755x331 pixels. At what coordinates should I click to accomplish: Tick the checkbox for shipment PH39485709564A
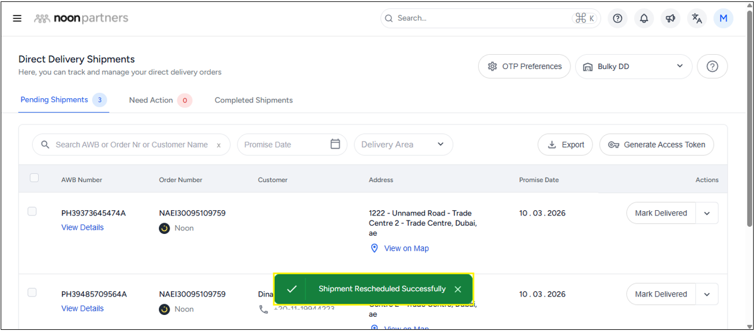tap(32, 292)
